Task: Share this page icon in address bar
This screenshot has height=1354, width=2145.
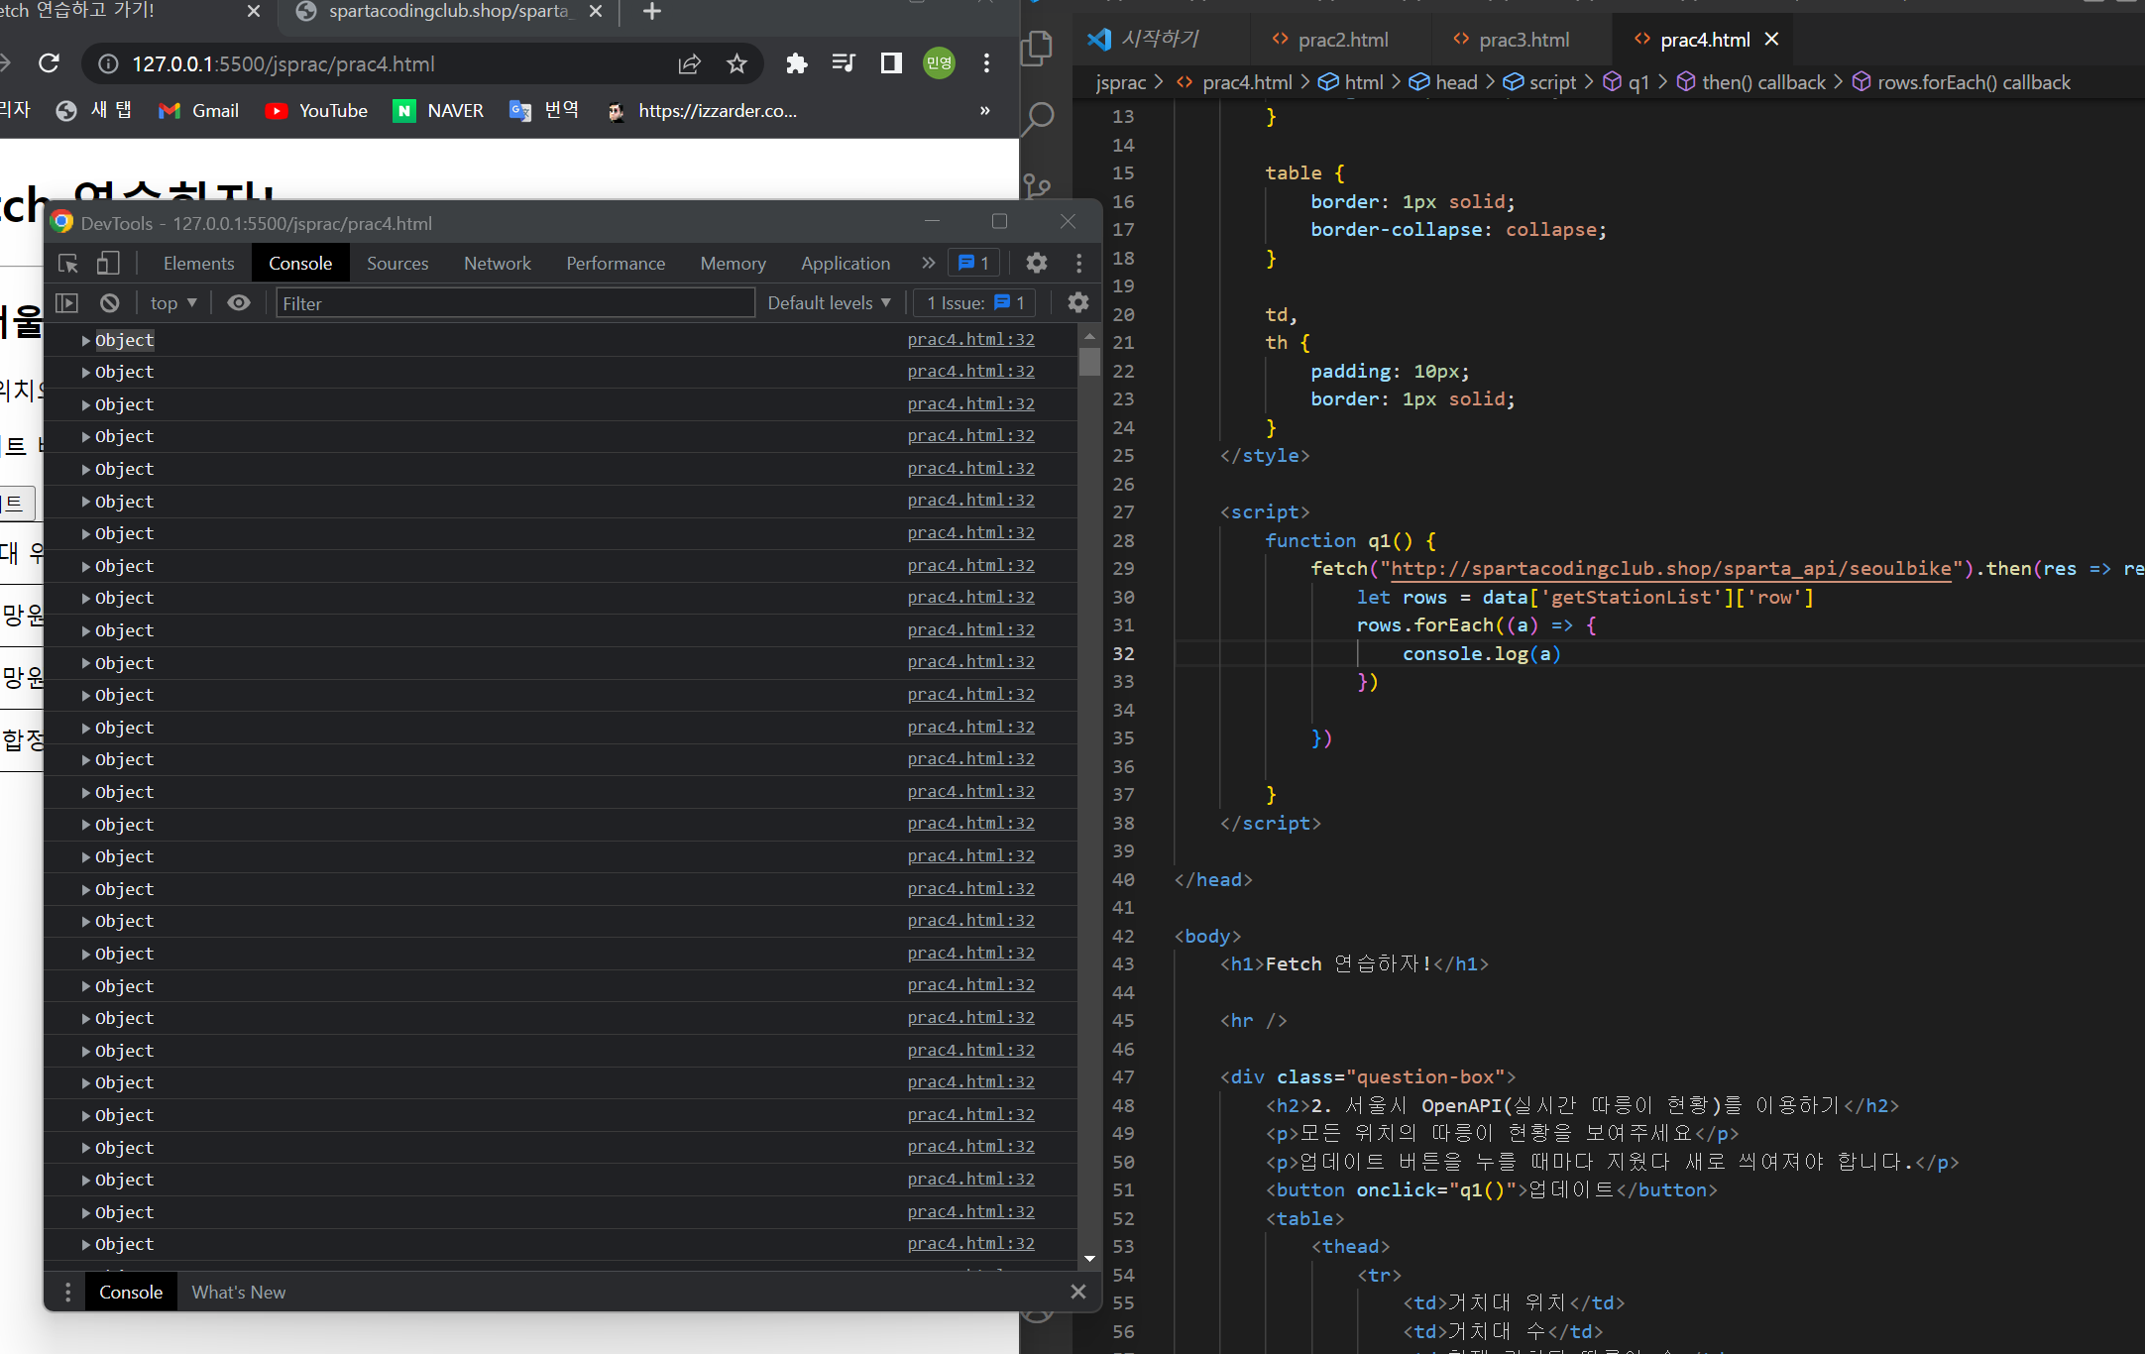Action: coord(689,63)
